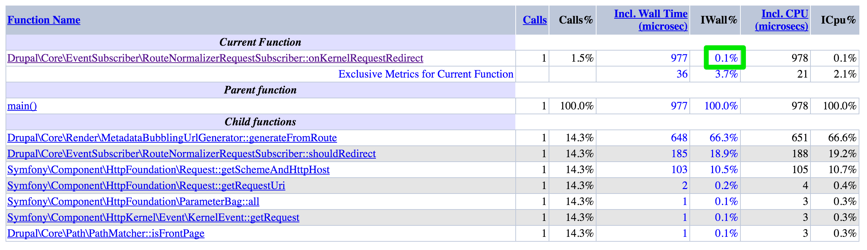Select the 'Parent function' section heading
867x250 pixels.
click(x=260, y=90)
